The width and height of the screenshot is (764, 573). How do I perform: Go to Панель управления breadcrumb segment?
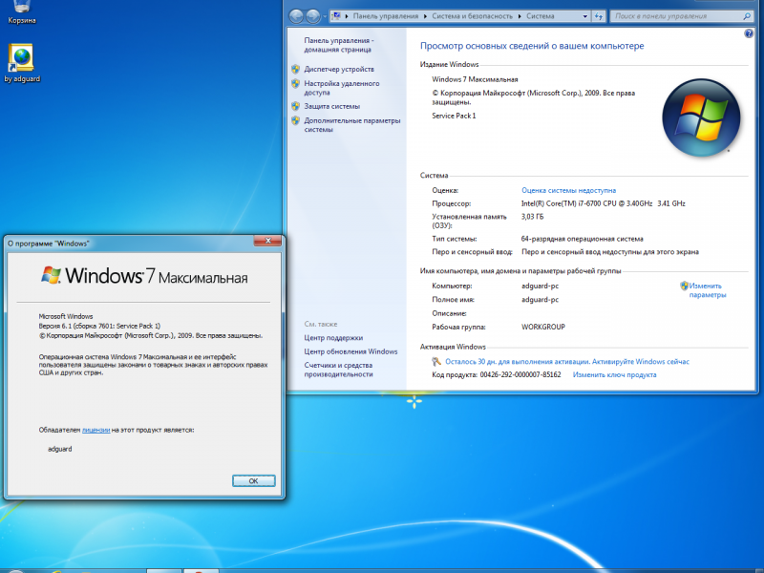click(x=386, y=16)
